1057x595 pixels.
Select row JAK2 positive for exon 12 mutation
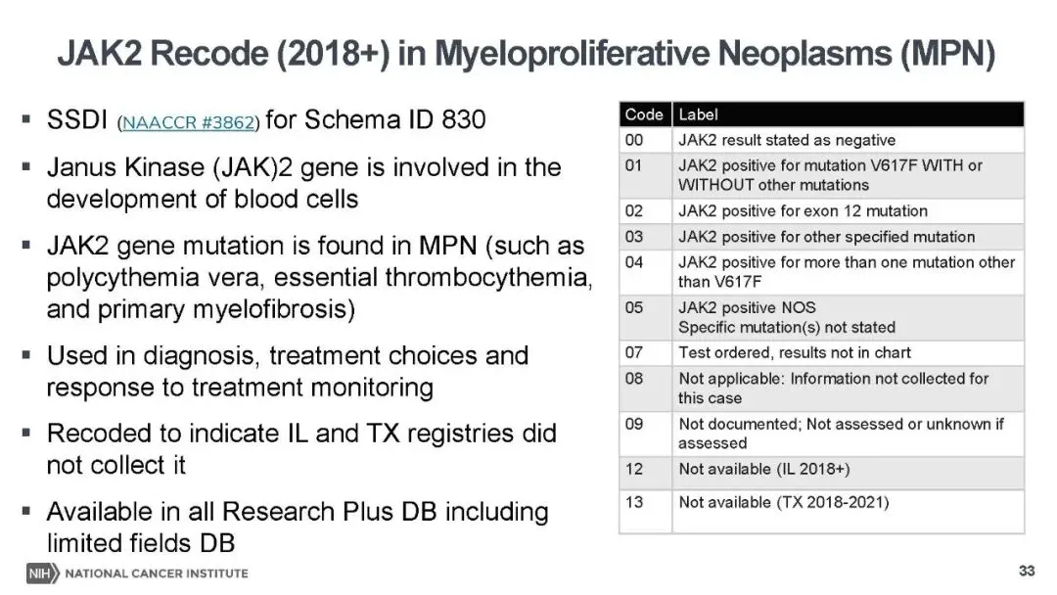[822, 211]
